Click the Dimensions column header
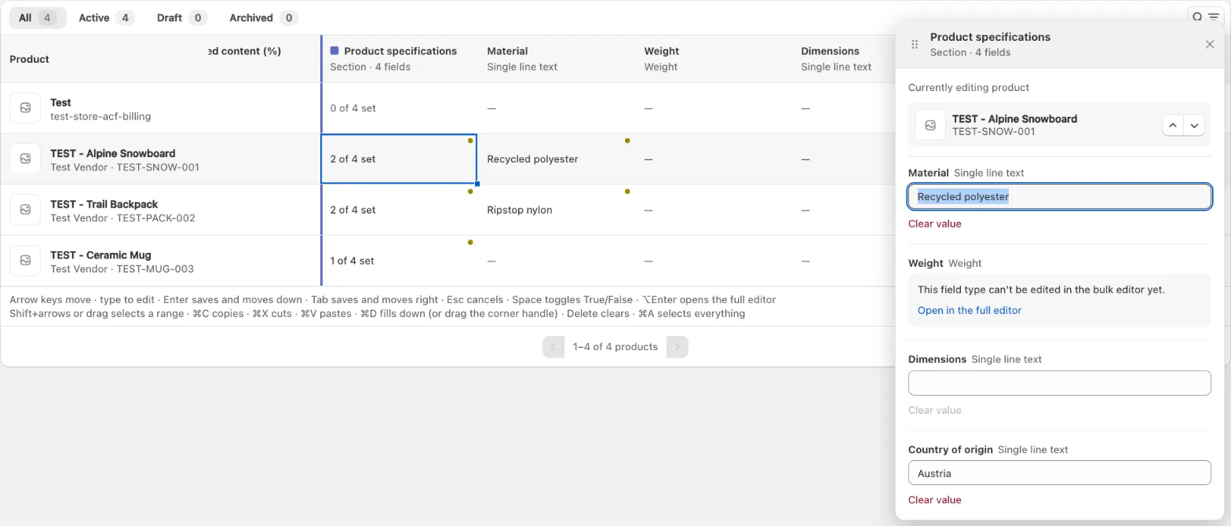Screen dimensions: 1231x526 pos(844,59)
